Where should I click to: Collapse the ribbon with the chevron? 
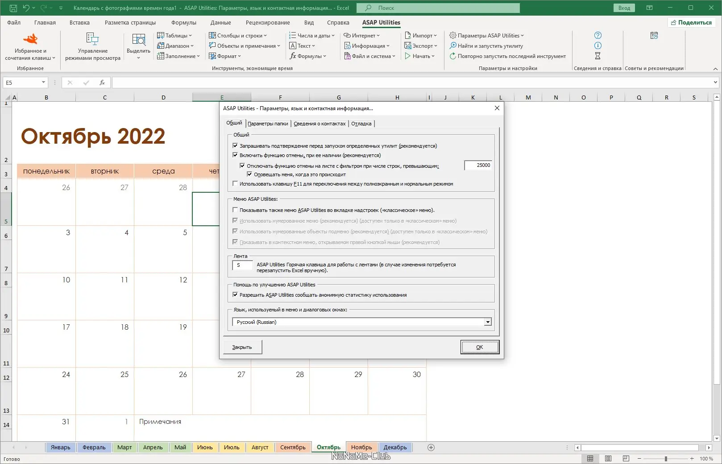[x=715, y=69]
